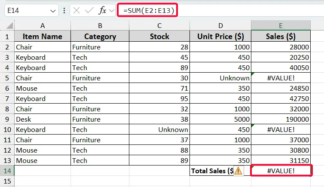Screen dimensions: 324x187
Task: Select the sales value 31150
Action: point(281,160)
